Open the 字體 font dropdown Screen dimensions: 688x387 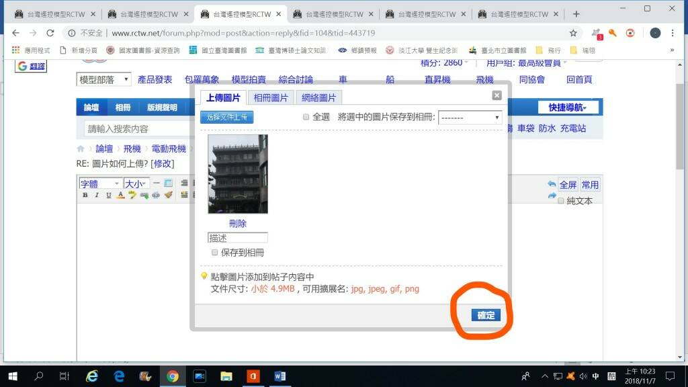[99, 183]
